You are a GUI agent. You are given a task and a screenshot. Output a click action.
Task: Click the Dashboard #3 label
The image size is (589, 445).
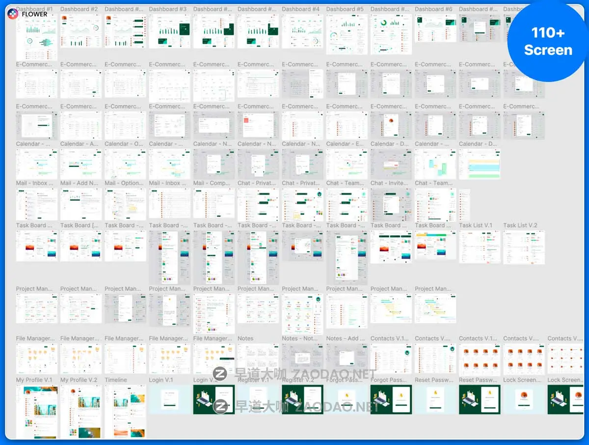(168, 8)
